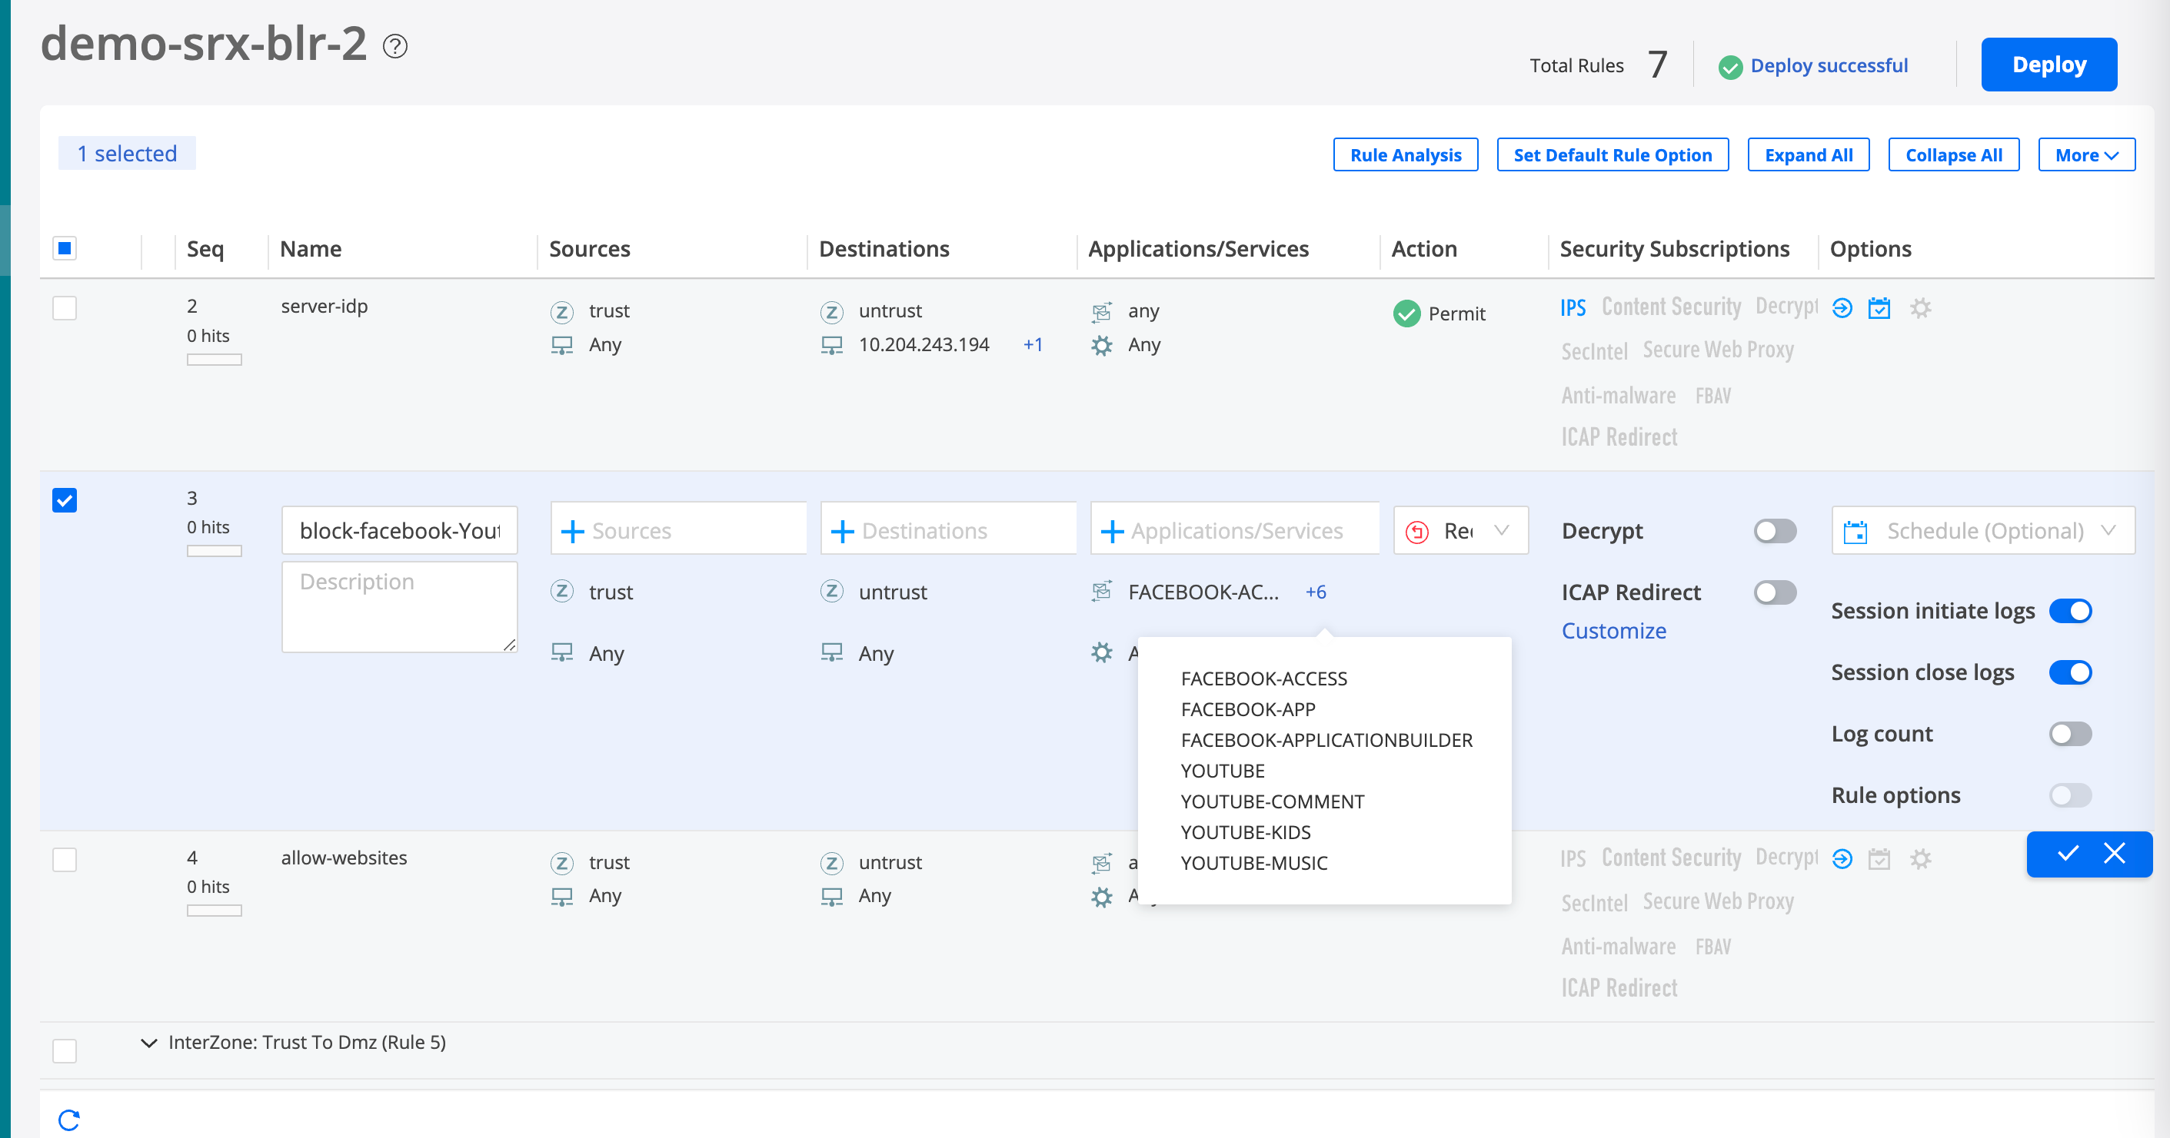Screen dimensions: 2170x1138
Task: Click the schedule calendar icon in server-idp row
Action: pos(1879,309)
